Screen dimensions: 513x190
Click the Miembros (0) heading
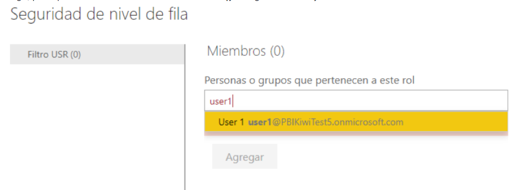tap(245, 51)
